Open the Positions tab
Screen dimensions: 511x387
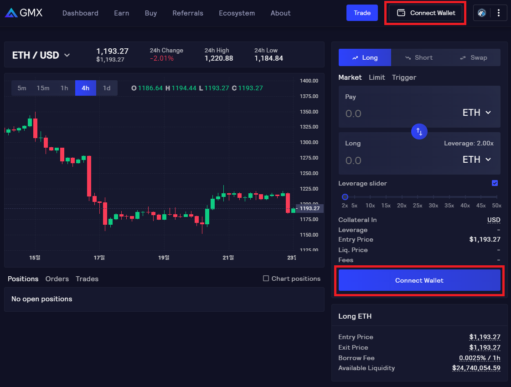point(23,279)
